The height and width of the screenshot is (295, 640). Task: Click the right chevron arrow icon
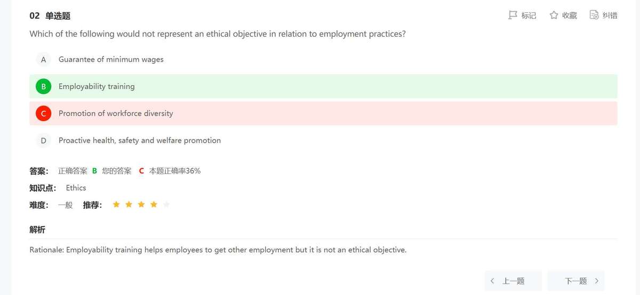click(596, 281)
